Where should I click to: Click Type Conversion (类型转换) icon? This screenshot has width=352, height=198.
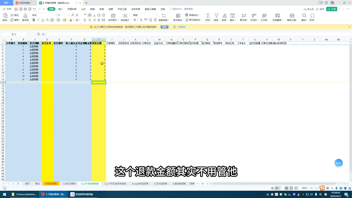[164, 16]
